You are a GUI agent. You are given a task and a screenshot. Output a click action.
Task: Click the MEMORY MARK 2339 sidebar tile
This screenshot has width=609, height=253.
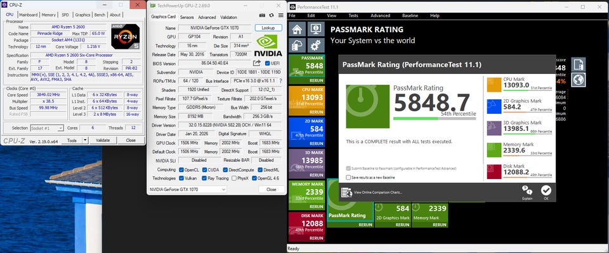pos(307,195)
